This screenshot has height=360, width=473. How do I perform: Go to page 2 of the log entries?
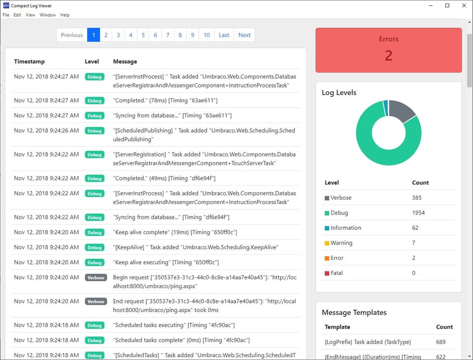pos(105,35)
